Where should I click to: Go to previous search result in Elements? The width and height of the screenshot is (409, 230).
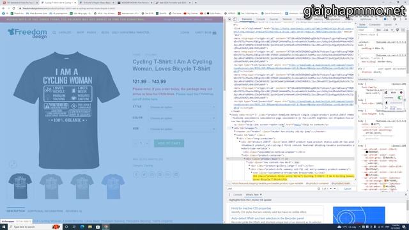click(x=331, y=188)
